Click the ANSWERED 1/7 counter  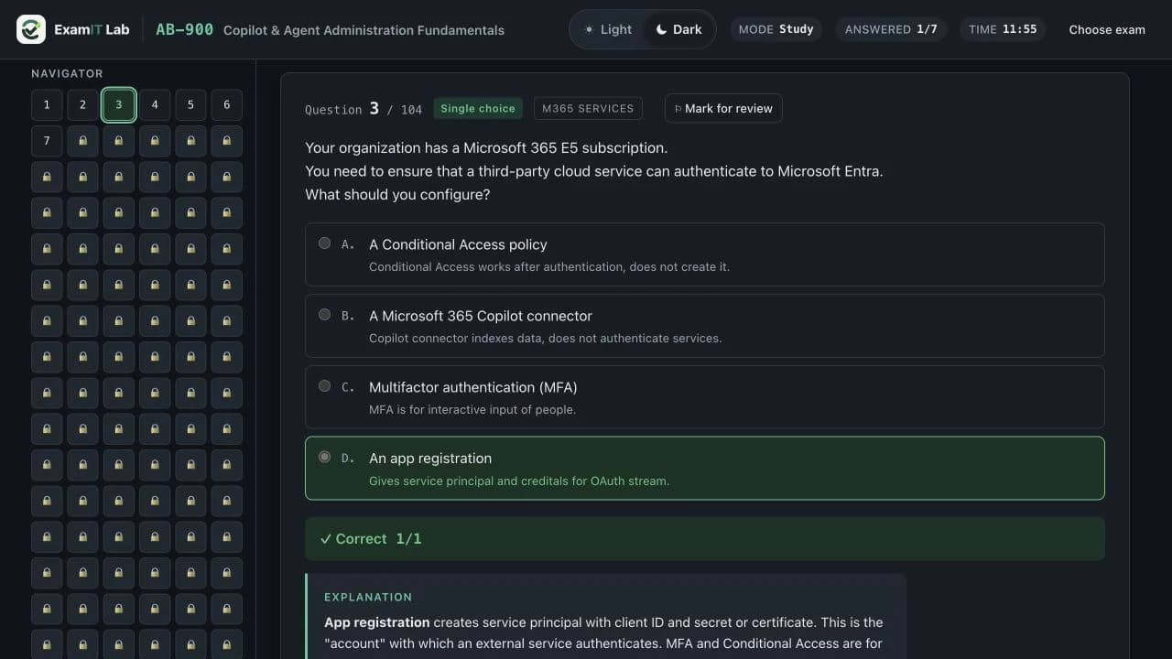click(x=891, y=29)
